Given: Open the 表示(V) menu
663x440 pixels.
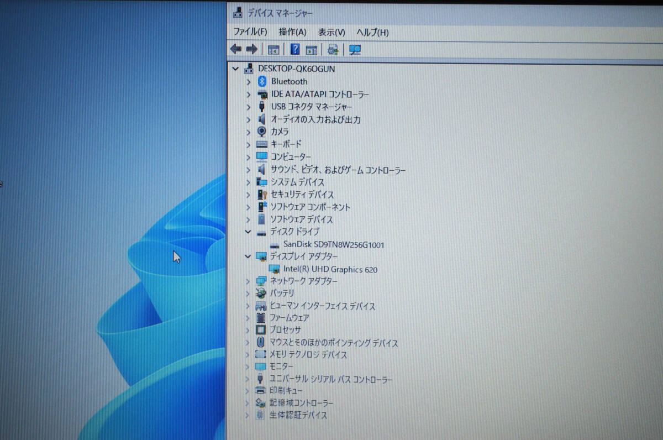Looking at the screenshot, I should click(x=331, y=32).
